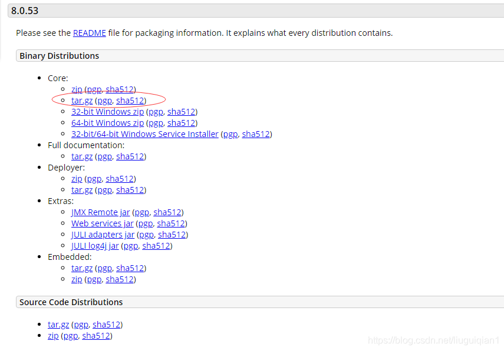Open pgp for Embedded tar.gz

pos(105,268)
